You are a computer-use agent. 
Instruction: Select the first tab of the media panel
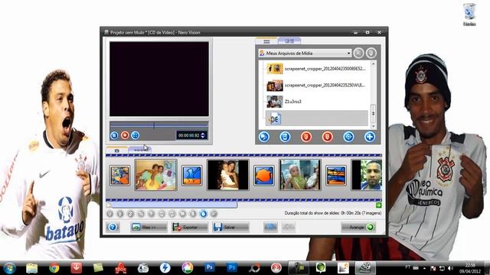(266, 41)
